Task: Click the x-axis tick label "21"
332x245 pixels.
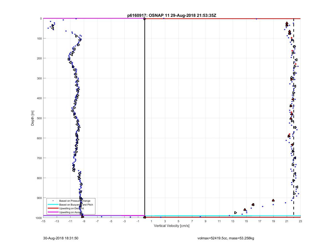Action: [x=287, y=221]
